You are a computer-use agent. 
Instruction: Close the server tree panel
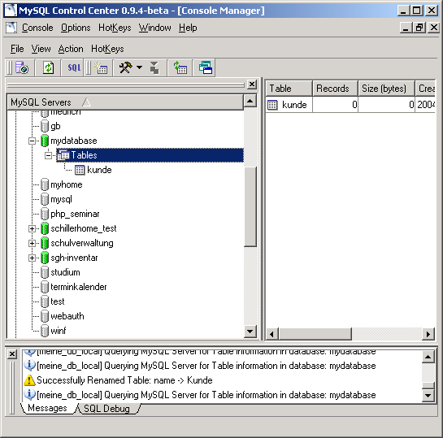tap(252, 85)
